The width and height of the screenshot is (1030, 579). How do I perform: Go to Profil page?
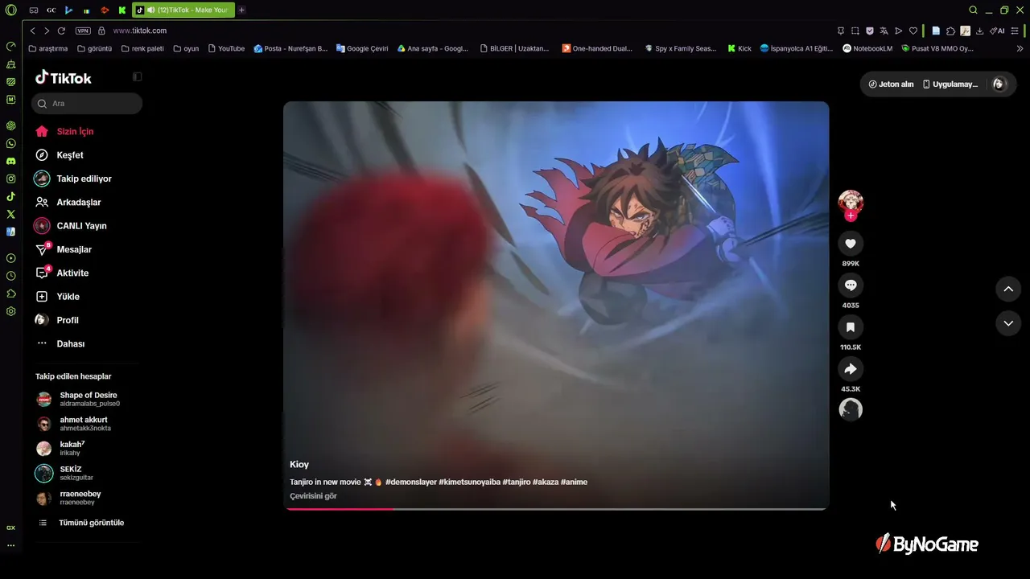(56, 320)
